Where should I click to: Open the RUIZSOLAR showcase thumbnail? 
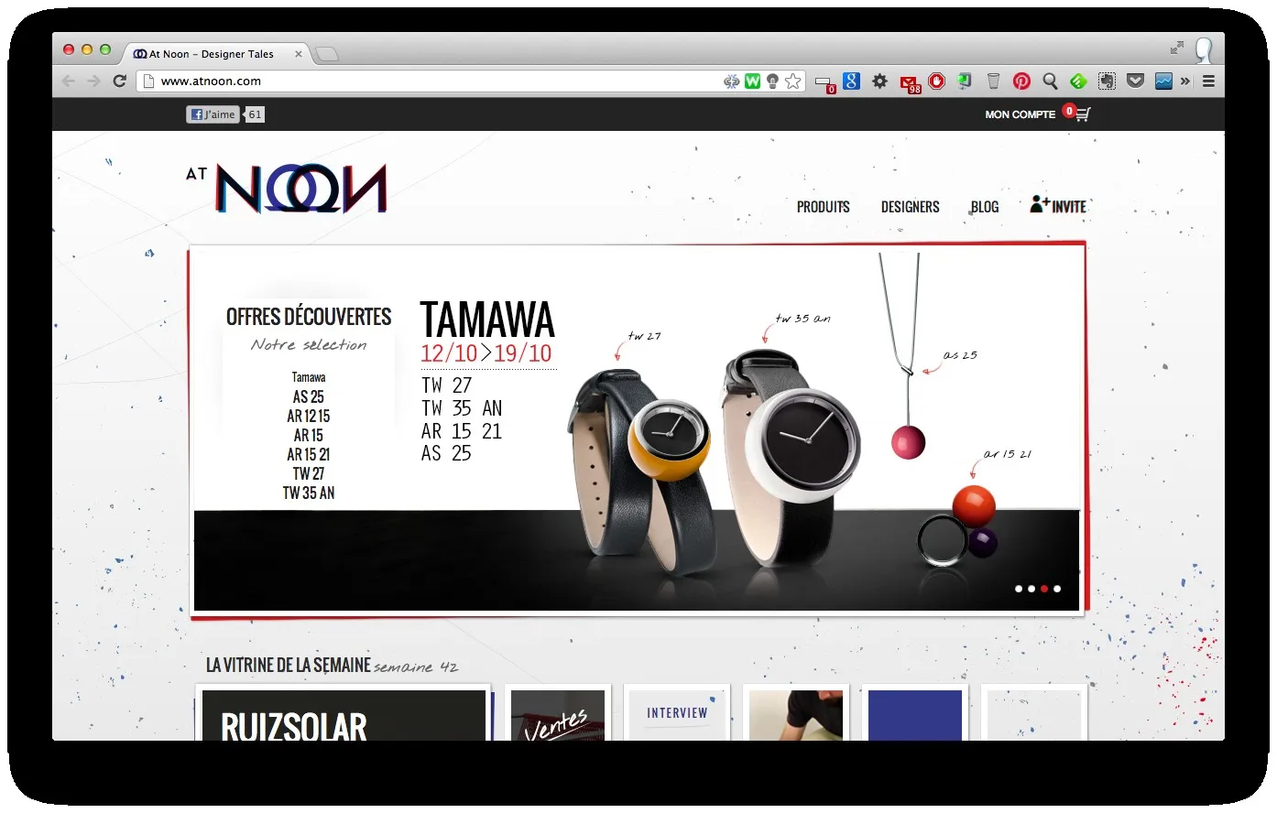pyautogui.click(x=344, y=712)
